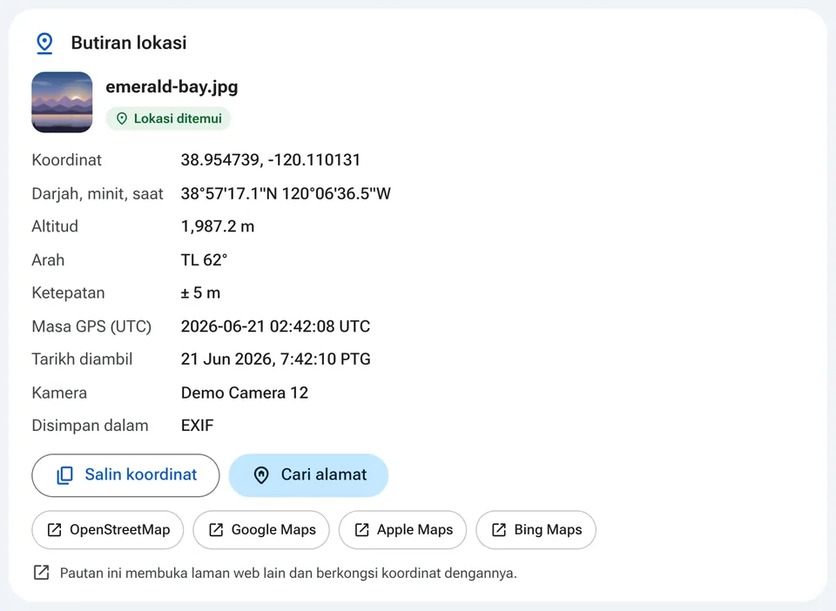
Task: Select the value 38°57'17.1"N 120°06'36.5"W
Action: click(x=286, y=193)
